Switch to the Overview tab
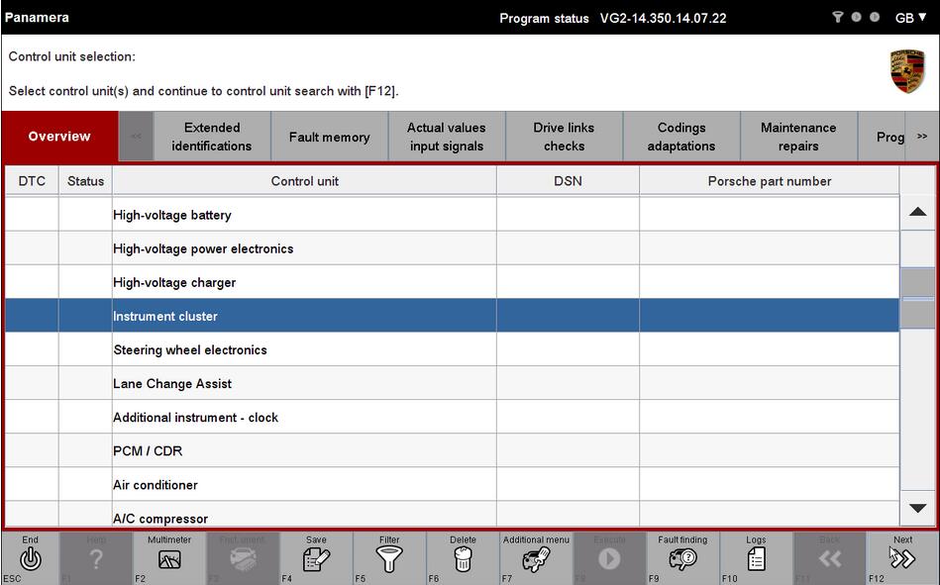Screen dimensions: 940x585 pyautogui.click(x=59, y=136)
